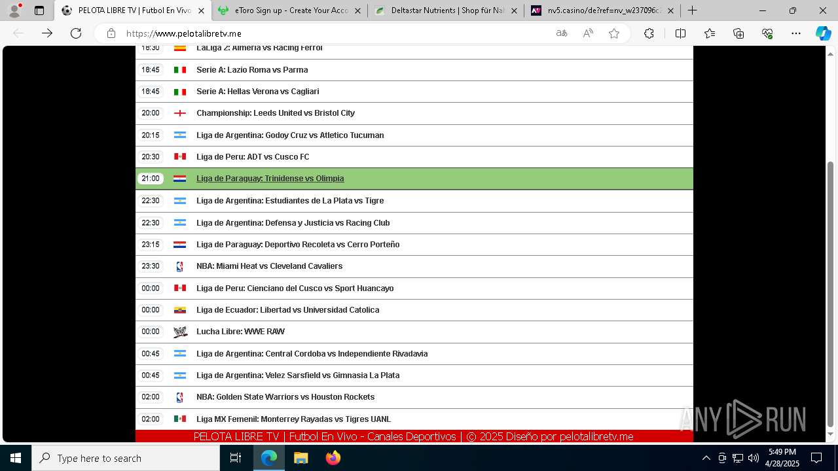Open the Collections icon
838x471 pixels.
pos(738,33)
